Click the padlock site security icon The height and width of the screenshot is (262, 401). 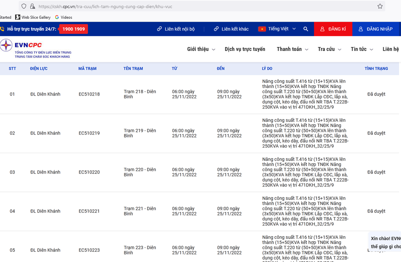pyautogui.click(x=33, y=6)
